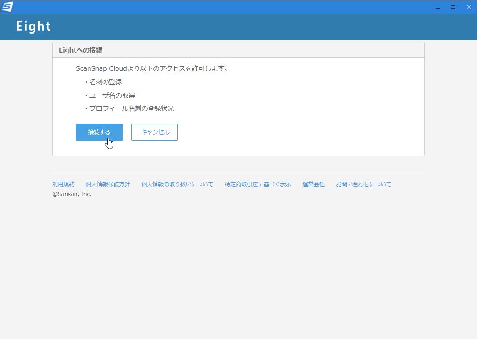Open the 個人情報の取り扱いについて link

tap(177, 184)
